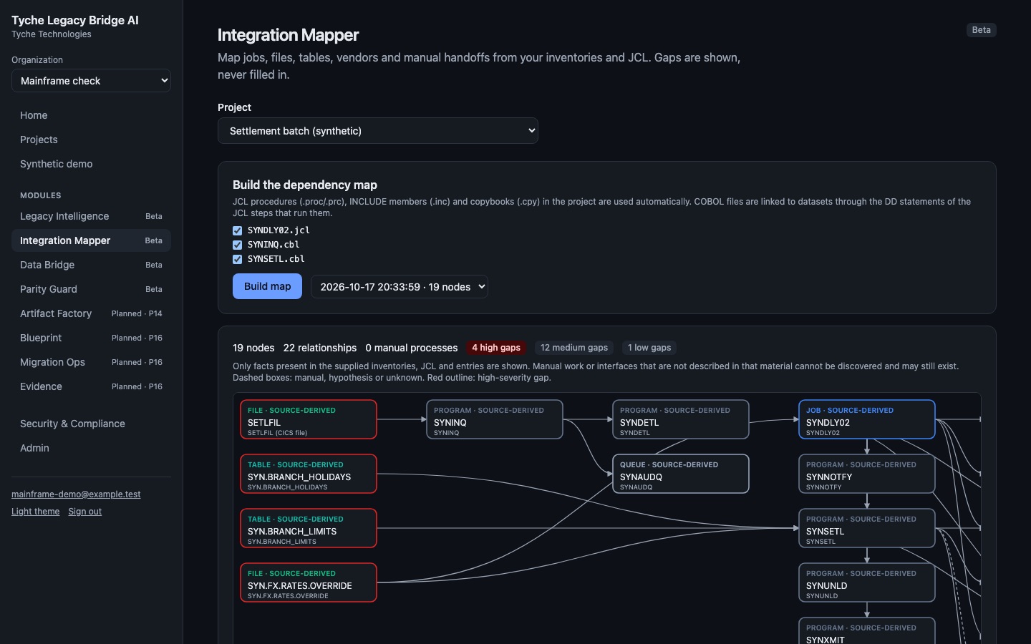Uncheck the SYNINQ.cbl file checkbox
1031x644 pixels.
[x=237, y=245]
